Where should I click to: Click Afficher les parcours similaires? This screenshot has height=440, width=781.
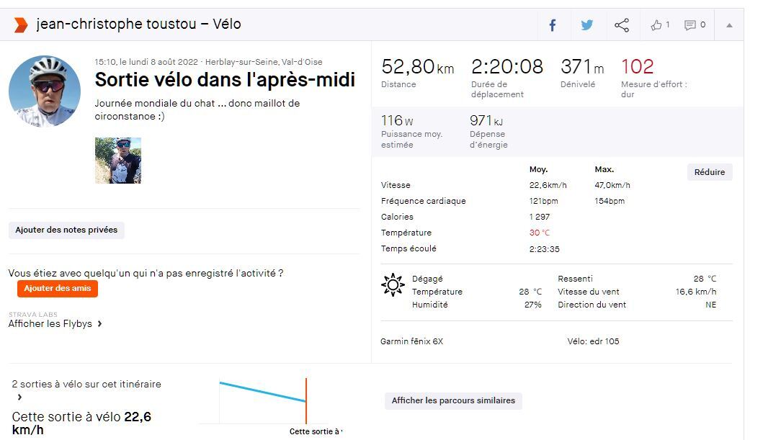[x=453, y=400]
